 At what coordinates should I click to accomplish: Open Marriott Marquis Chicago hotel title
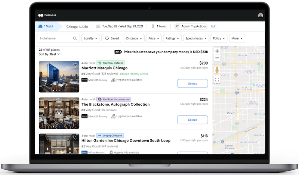click(x=105, y=68)
